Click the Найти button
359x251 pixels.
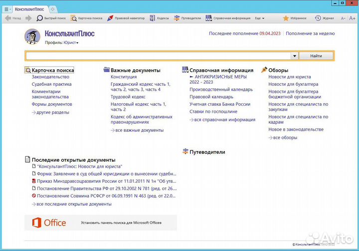316,56
